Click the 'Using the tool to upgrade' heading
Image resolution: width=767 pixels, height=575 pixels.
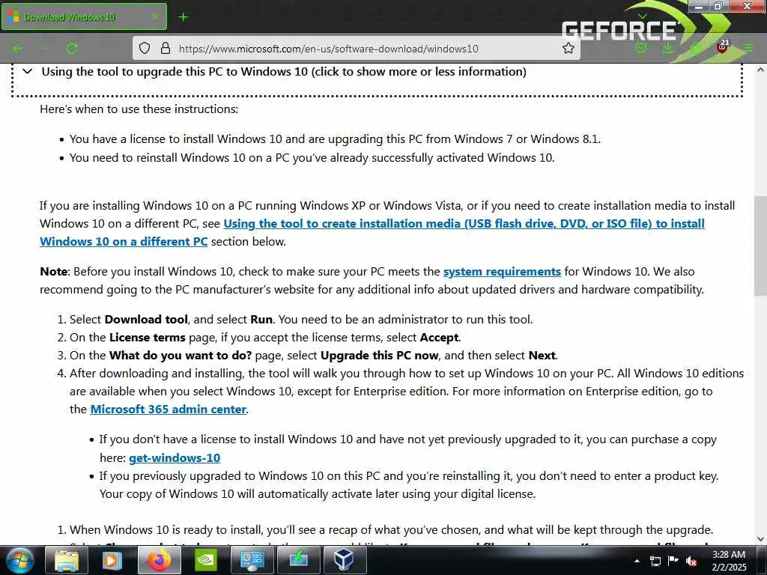click(284, 71)
